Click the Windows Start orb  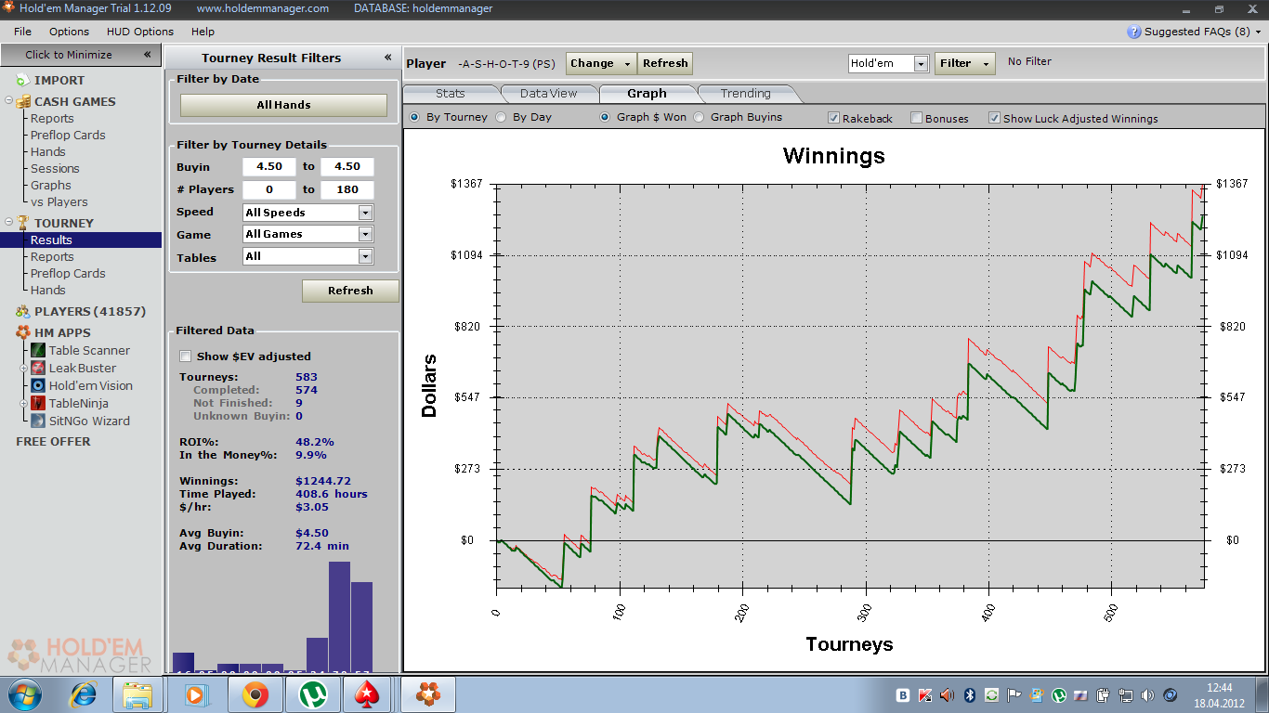[x=24, y=694]
